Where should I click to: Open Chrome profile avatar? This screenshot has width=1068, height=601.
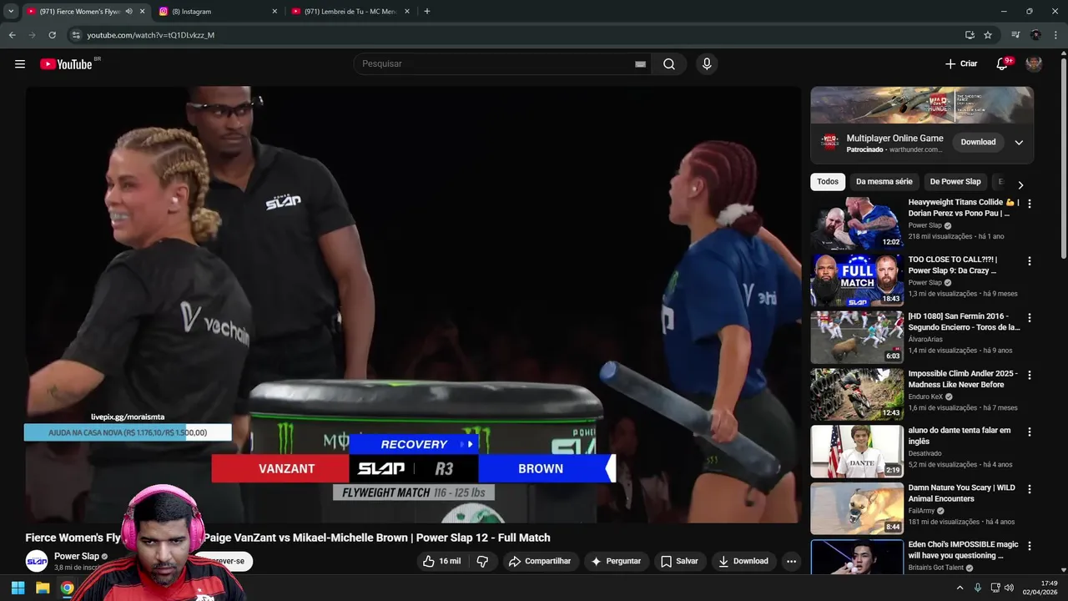(x=1035, y=35)
